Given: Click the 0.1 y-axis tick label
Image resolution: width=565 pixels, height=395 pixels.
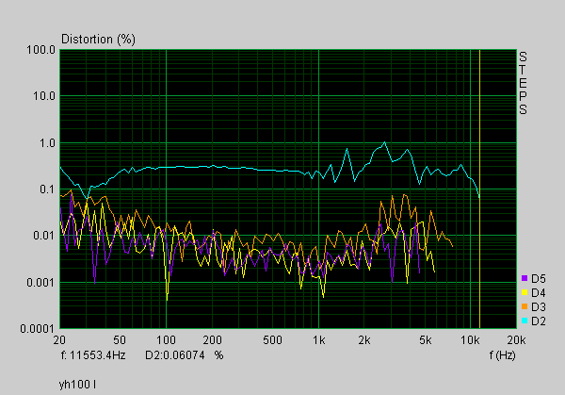Looking at the screenshot, I should point(48,189).
